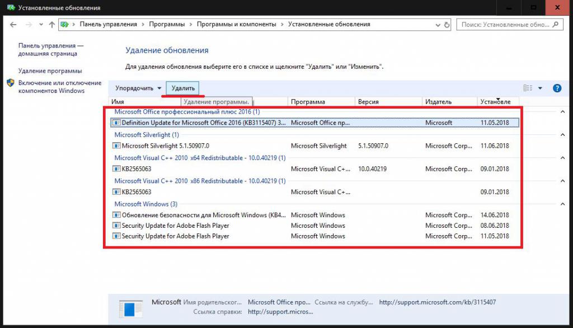Click the icon of Definition Update row
This screenshot has height=328, width=573.
point(116,123)
